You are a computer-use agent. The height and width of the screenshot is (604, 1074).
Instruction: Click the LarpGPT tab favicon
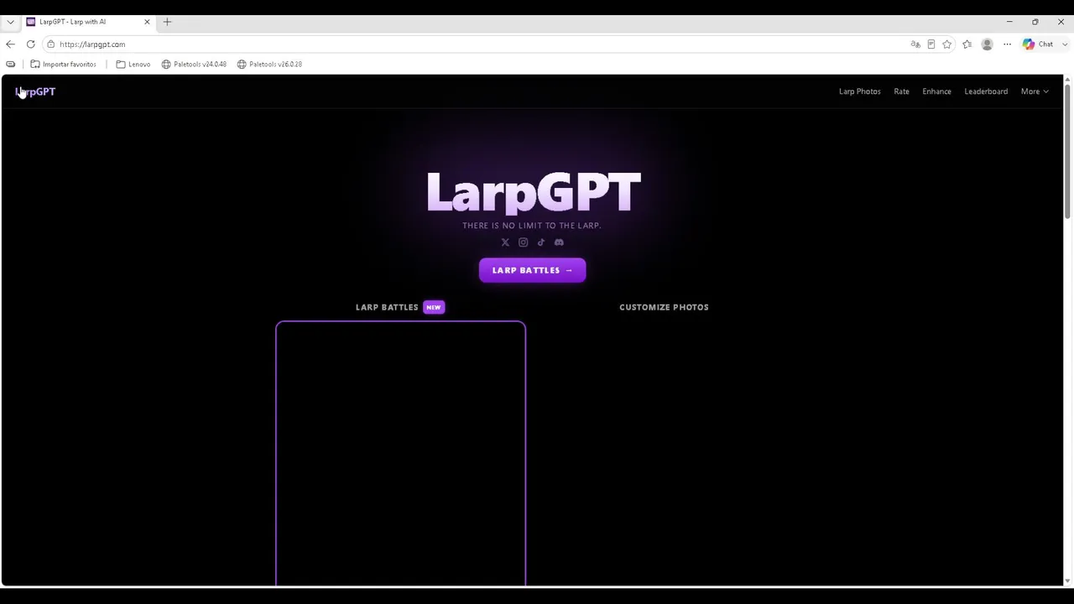click(31, 22)
